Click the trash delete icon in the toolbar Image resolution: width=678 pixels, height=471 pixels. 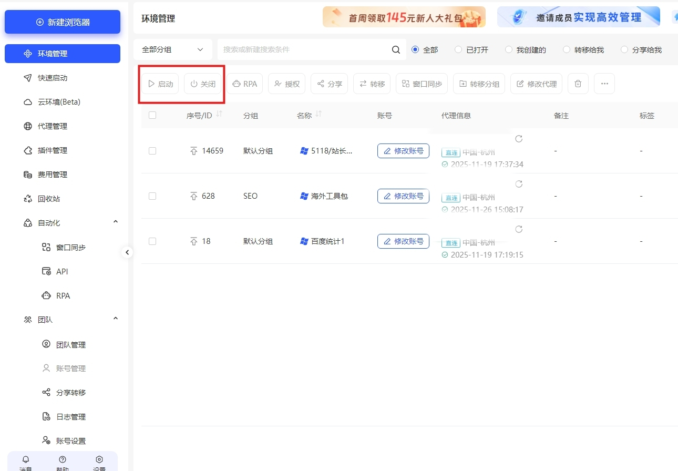tap(578, 83)
